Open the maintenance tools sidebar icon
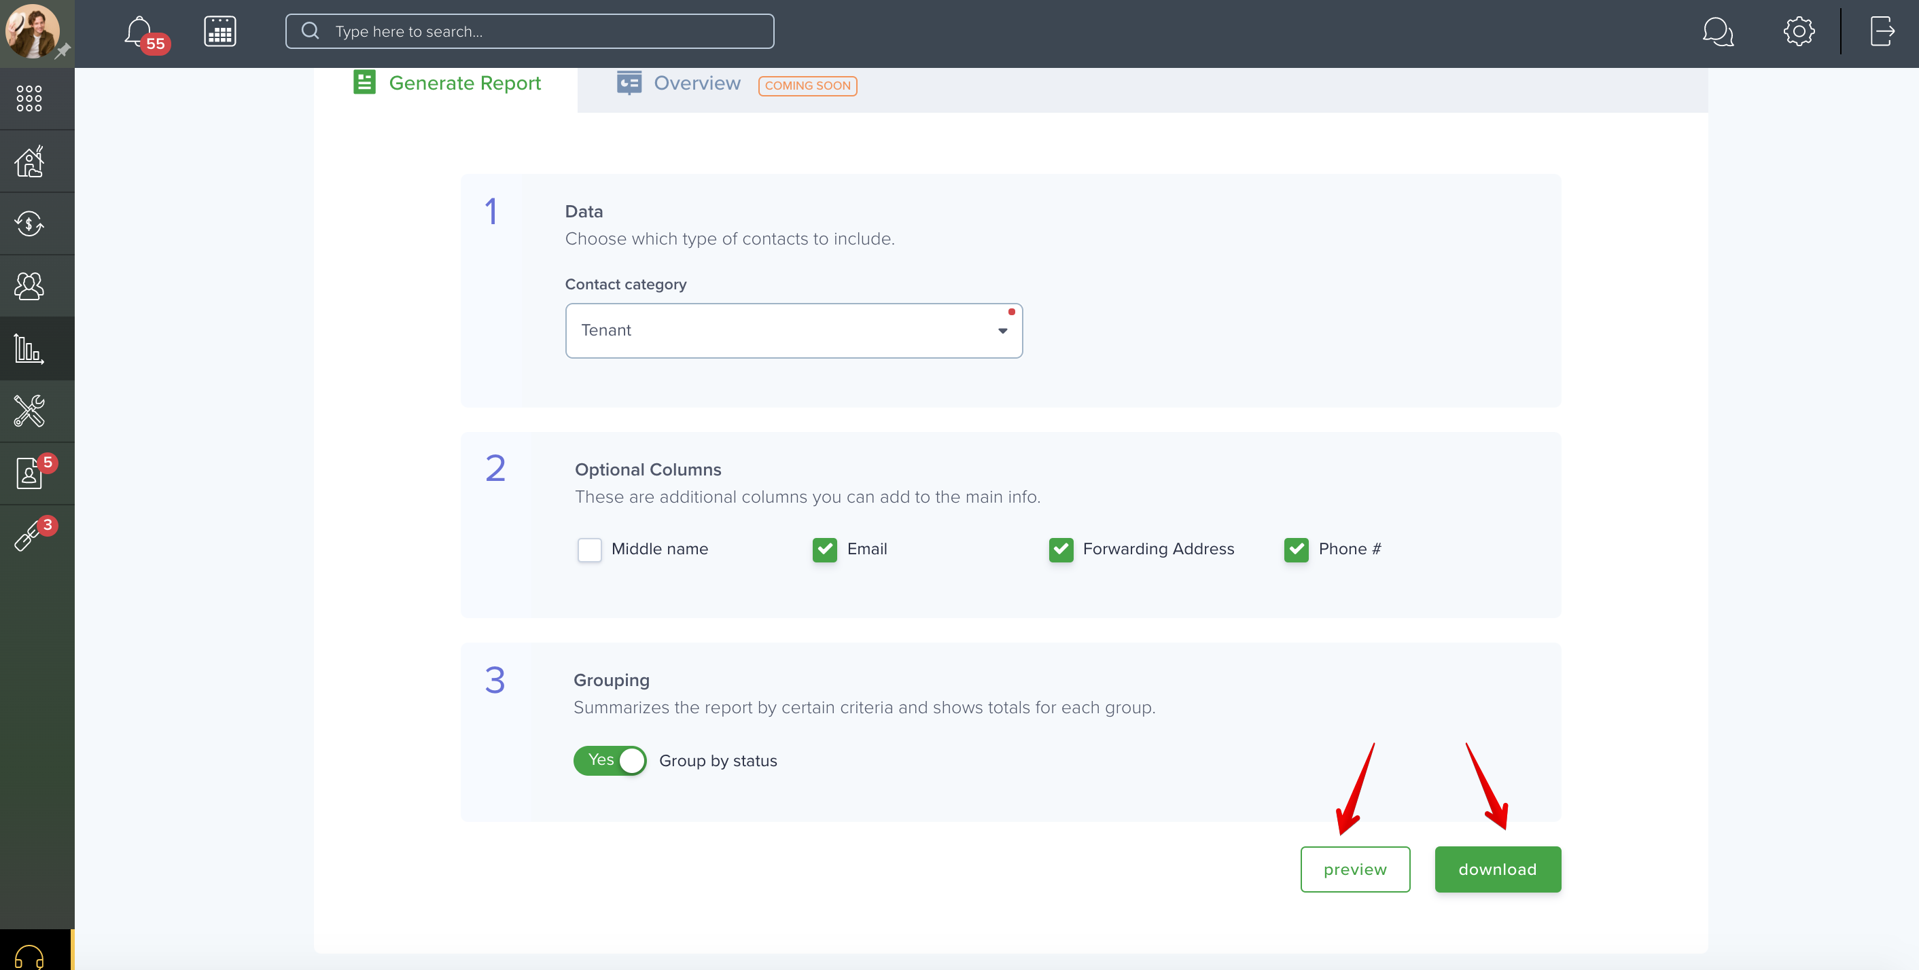Screen dimensions: 1919x970 29,411
